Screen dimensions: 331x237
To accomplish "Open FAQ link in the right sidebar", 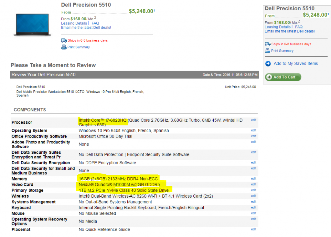I will click(x=299, y=27).
